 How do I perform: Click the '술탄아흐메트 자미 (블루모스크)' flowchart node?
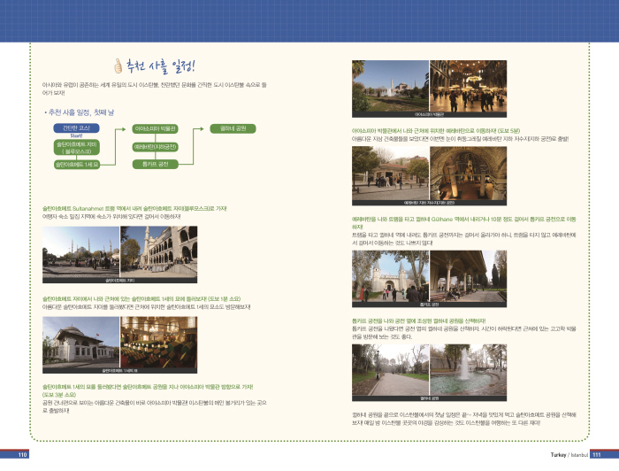pos(73,146)
